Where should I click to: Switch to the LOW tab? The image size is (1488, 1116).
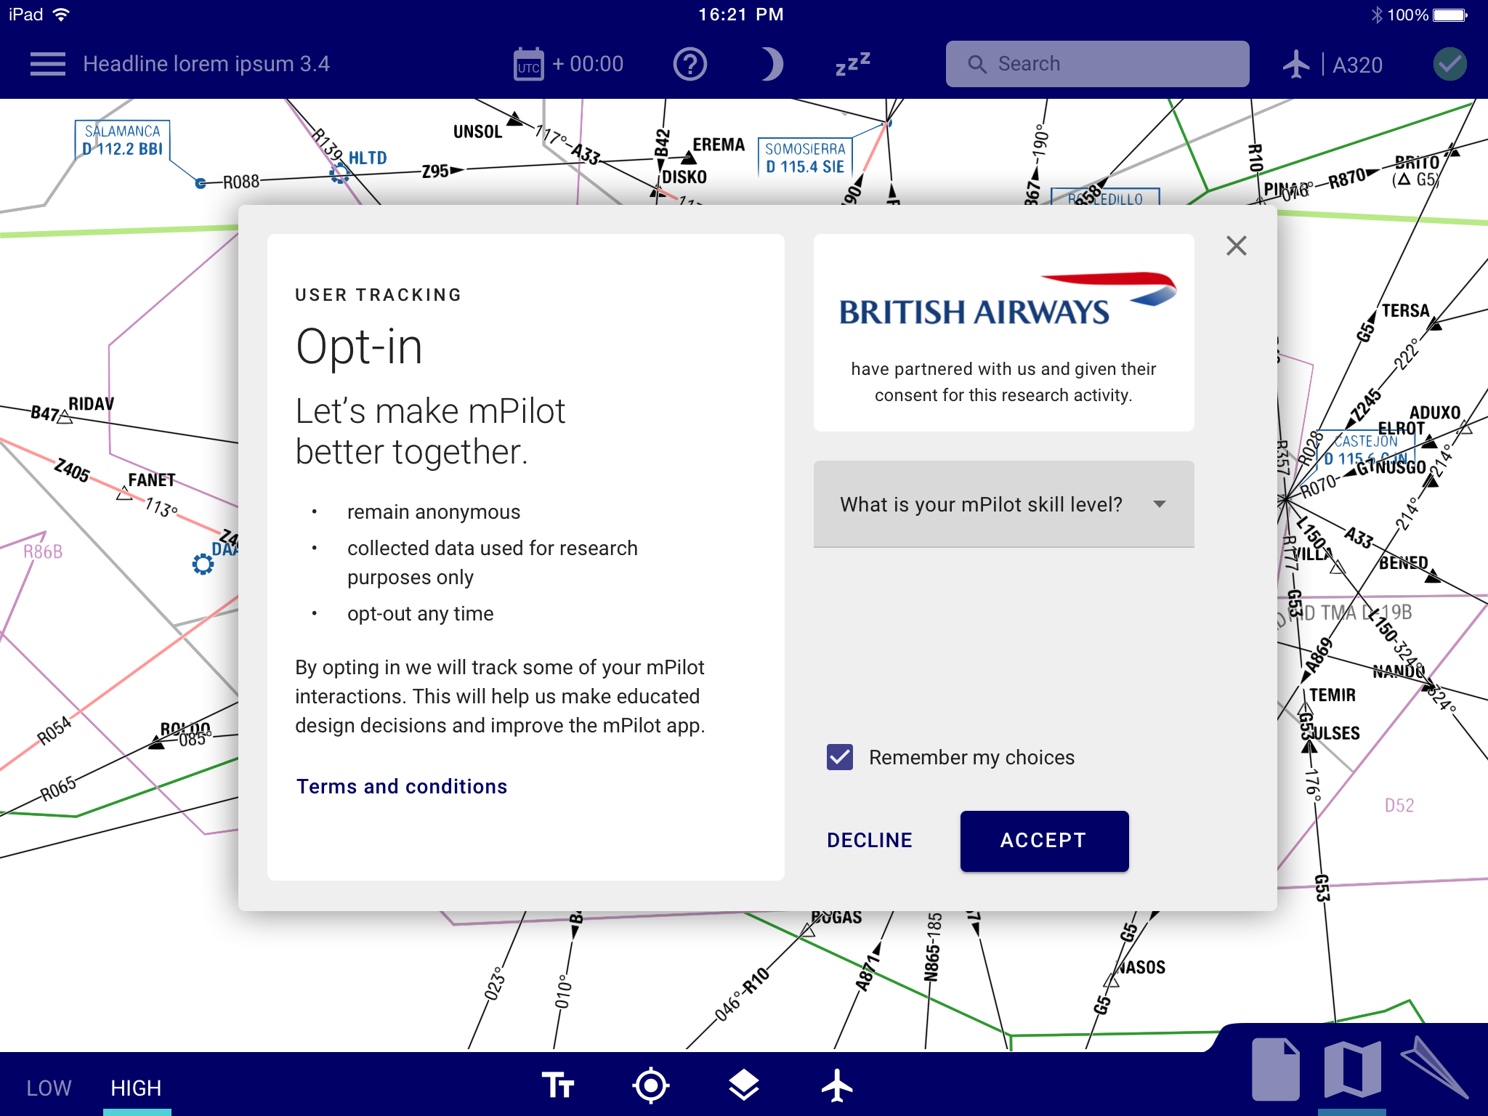49,1088
